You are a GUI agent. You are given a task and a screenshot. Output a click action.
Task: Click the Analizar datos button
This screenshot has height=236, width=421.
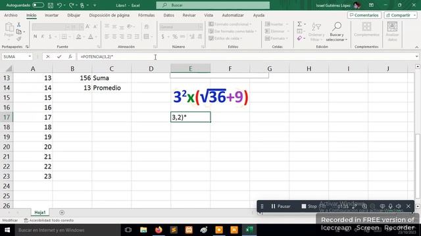[392, 32]
